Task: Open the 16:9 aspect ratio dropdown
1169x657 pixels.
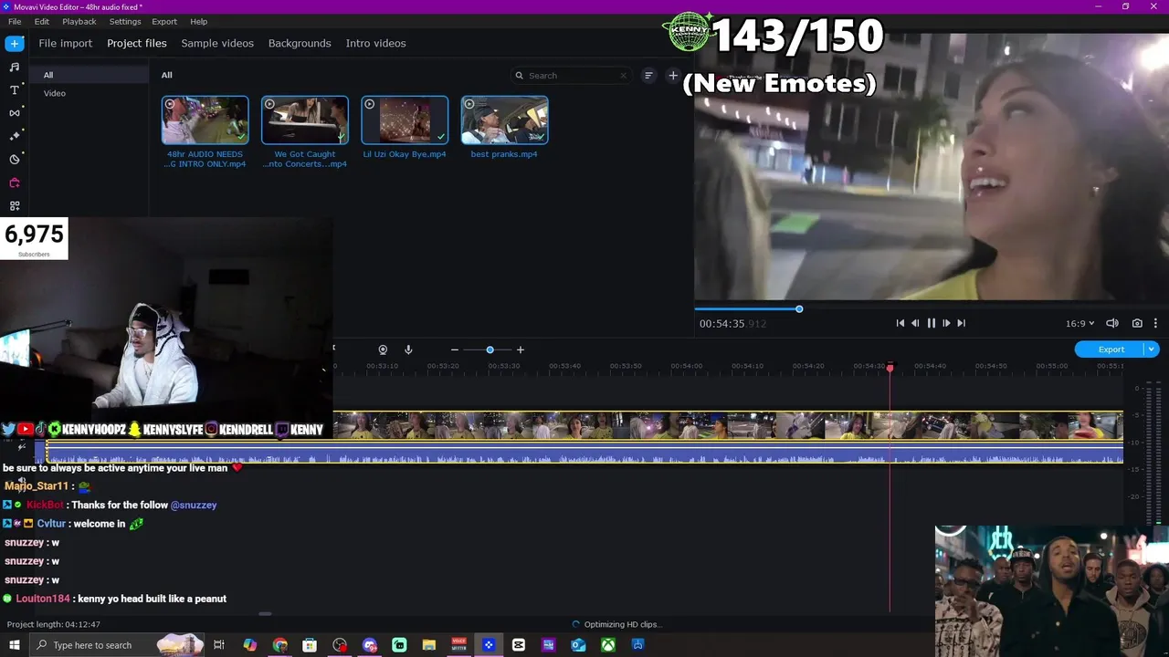Action: point(1079,323)
